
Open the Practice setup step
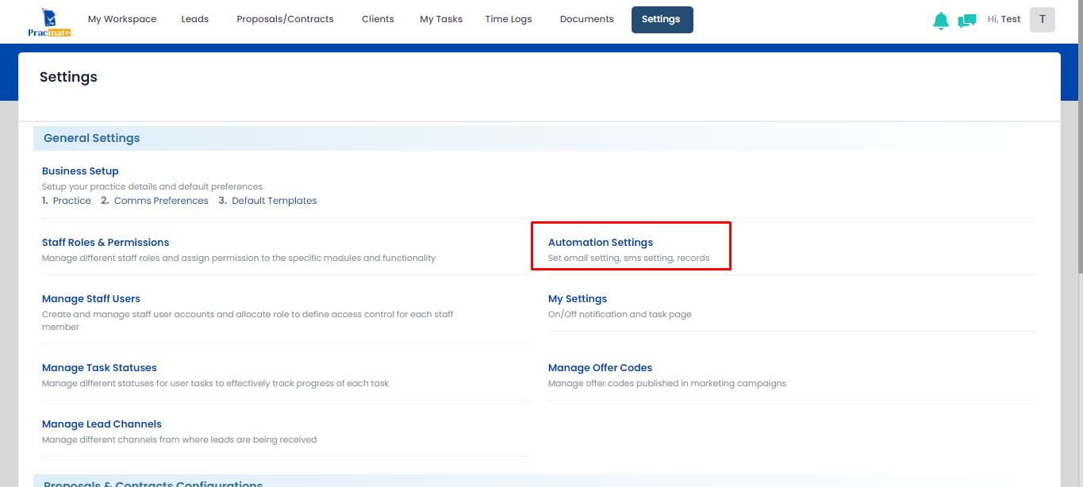click(71, 201)
